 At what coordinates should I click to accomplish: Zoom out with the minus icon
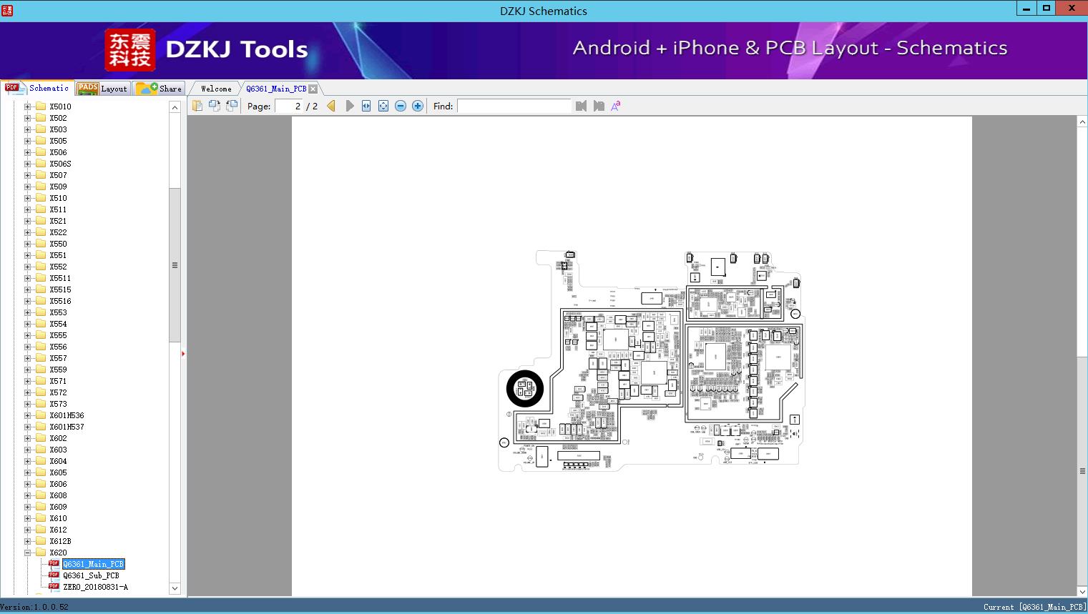tap(401, 106)
